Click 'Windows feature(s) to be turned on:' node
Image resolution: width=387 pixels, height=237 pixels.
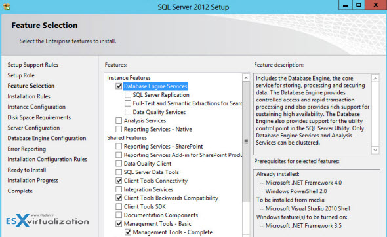coord(302,217)
